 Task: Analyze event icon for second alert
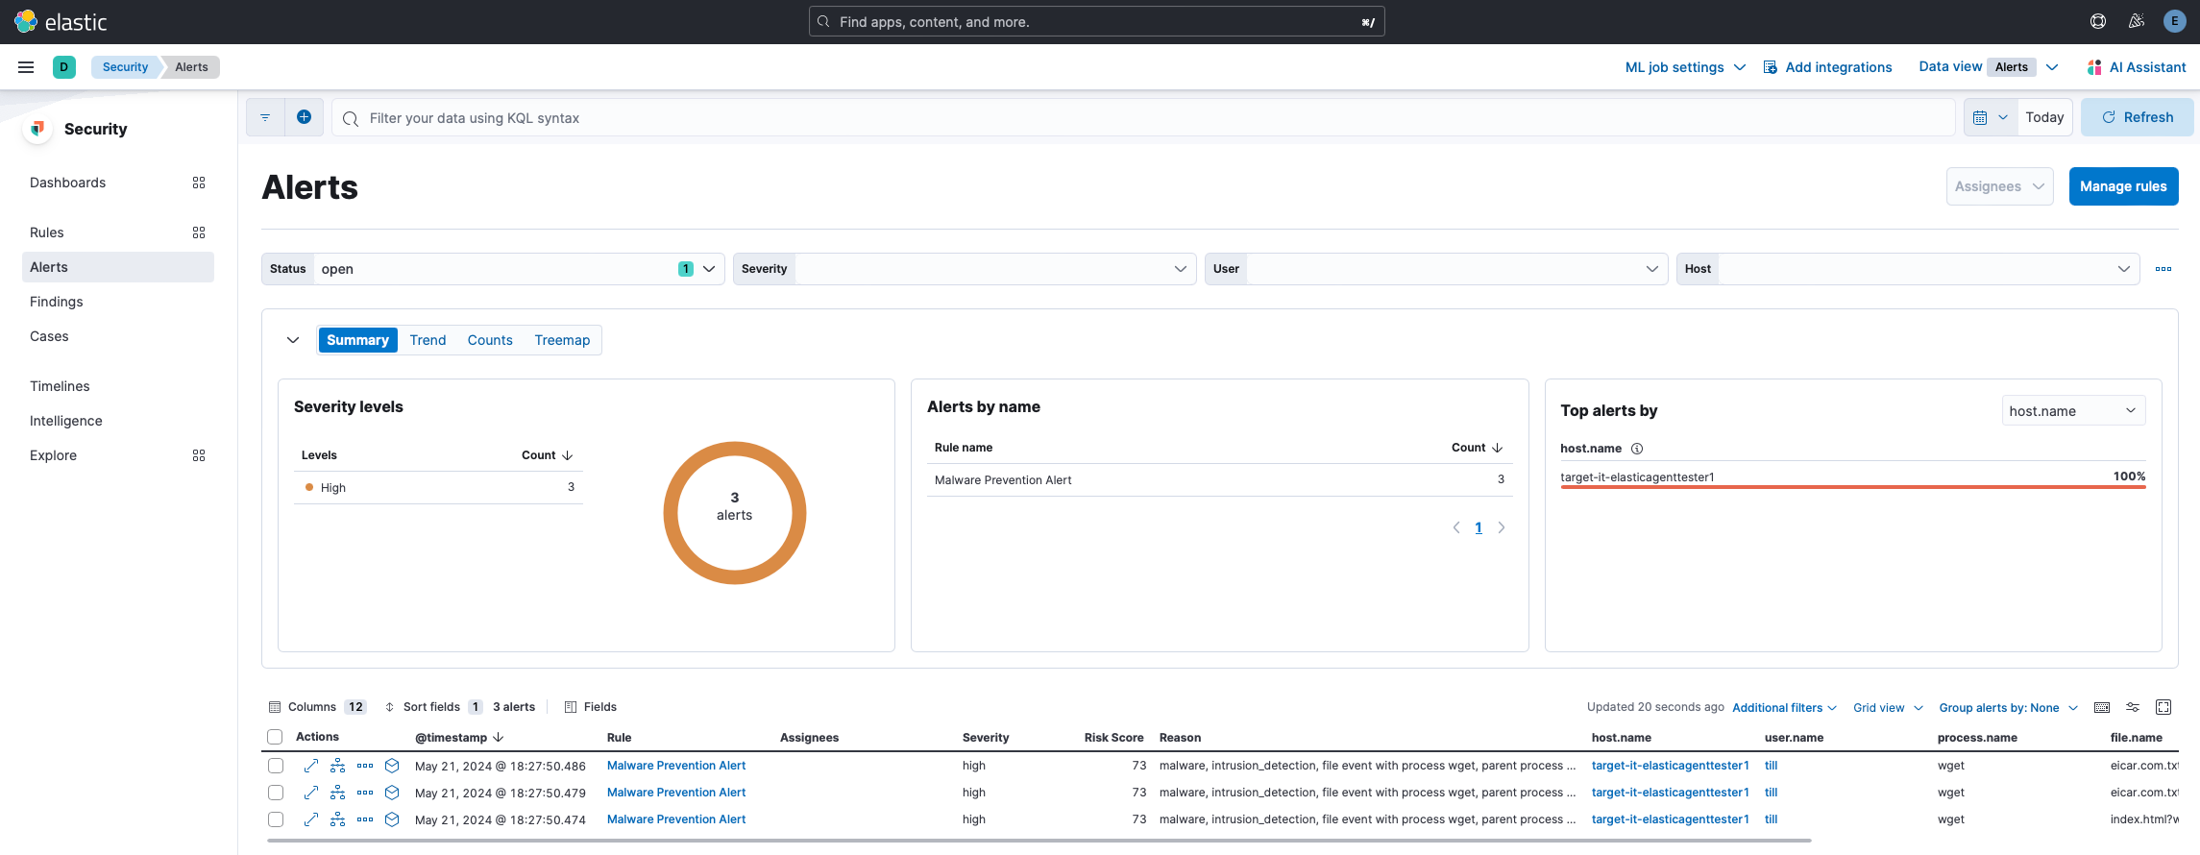click(338, 793)
